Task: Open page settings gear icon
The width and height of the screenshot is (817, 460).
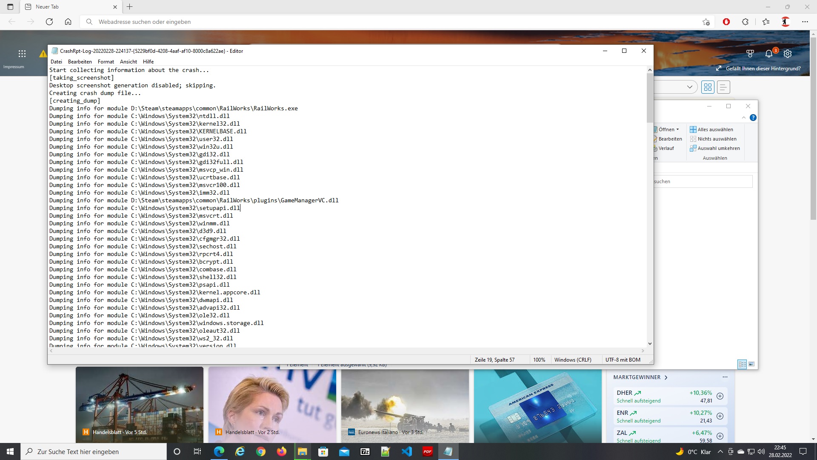Action: (788, 54)
